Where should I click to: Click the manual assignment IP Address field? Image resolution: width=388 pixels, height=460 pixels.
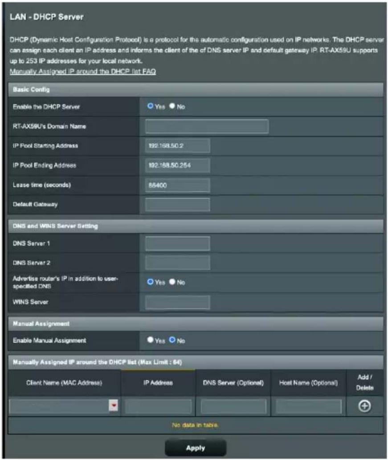pos(158,407)
